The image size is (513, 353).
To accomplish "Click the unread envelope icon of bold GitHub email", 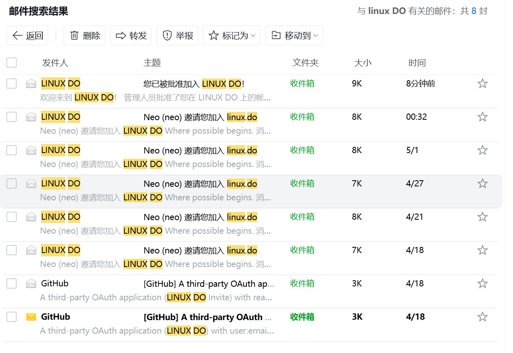I will click(x=31, y=317).
